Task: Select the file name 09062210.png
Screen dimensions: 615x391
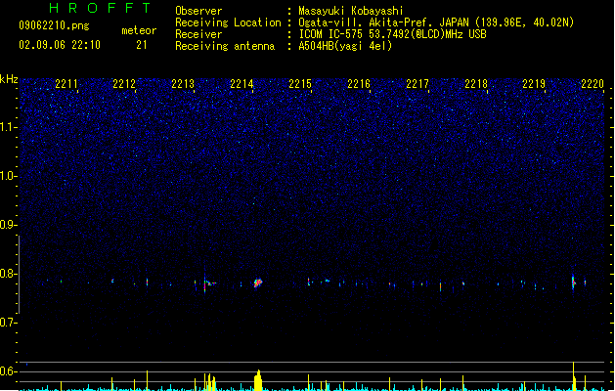Action: [x=54, y=25]
